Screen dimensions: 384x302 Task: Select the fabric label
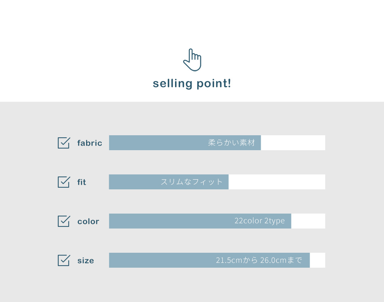click(90, 143)
